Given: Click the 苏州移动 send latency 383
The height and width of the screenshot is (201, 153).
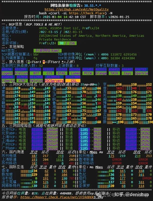Looking at the screenshot, I should 46,163.
